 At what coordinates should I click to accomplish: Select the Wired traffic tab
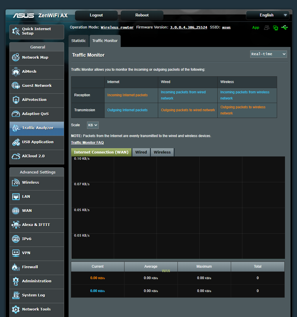[x=141, y=152]
